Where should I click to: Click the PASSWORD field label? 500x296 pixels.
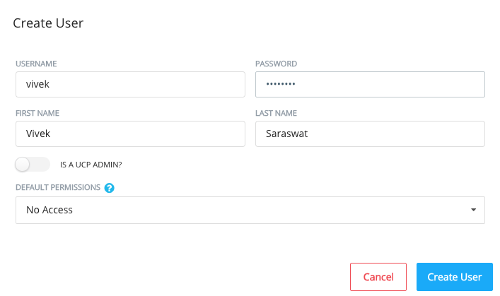click(x=276, y=64)
